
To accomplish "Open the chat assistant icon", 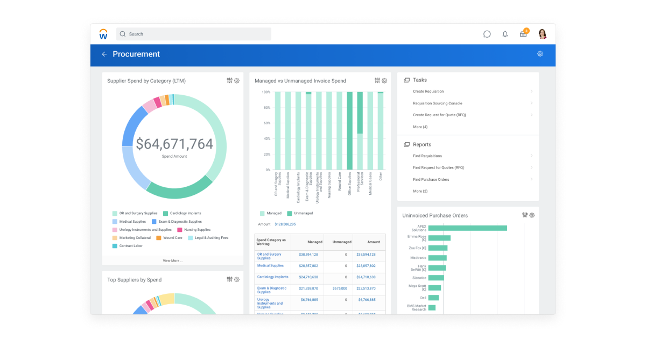I will point(487,34).
